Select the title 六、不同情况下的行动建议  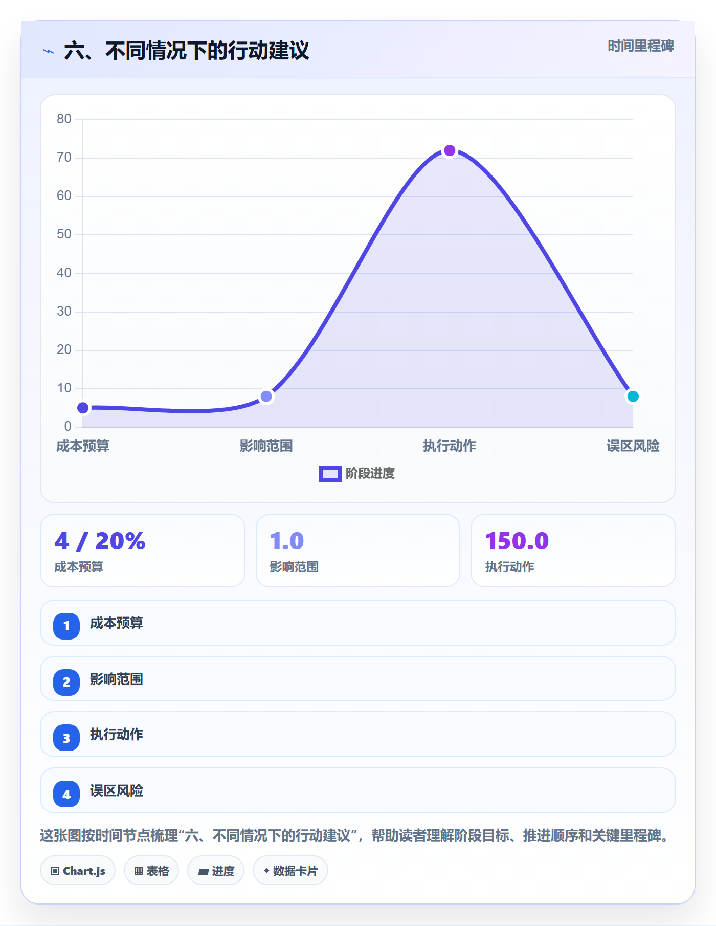coord(187,51)
